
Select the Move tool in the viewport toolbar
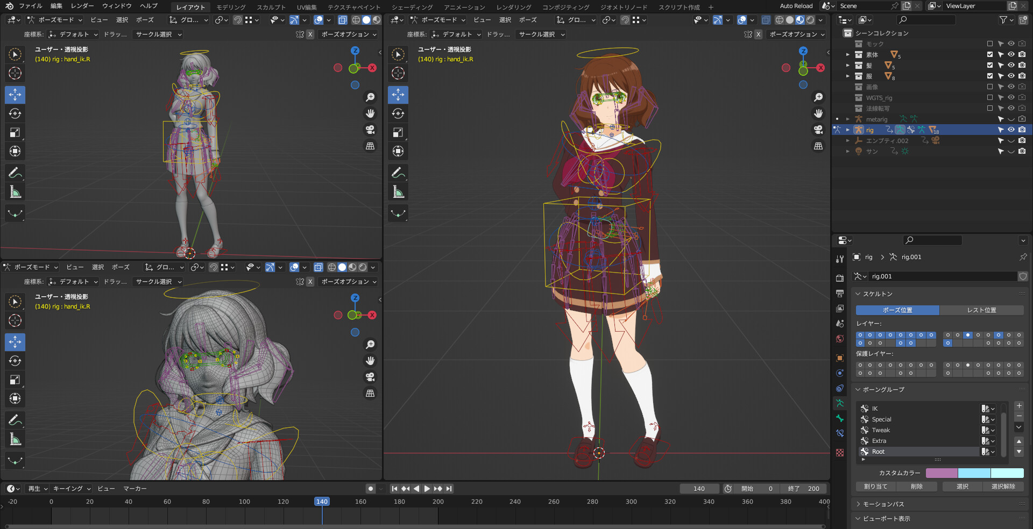click(398, 95)
